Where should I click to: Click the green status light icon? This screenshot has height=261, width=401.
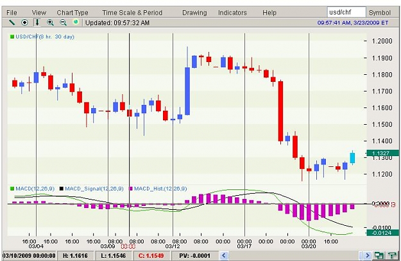click(x=76, y=22)
